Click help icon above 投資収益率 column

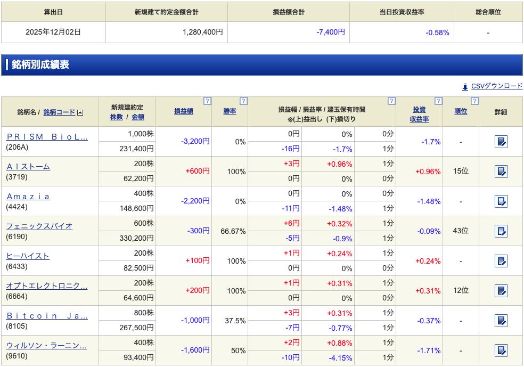[438, 101]
